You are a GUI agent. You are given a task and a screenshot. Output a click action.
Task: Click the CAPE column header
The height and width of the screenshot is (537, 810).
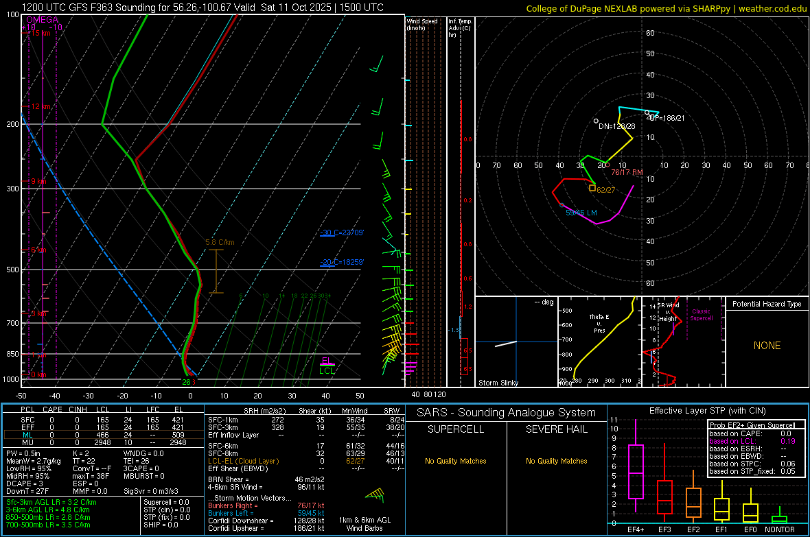52,409
